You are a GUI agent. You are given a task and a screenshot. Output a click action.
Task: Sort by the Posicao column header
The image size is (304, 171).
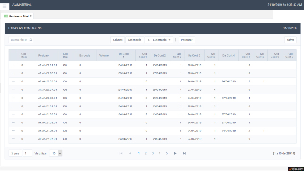pyautogui.click(x=43, y=56)
